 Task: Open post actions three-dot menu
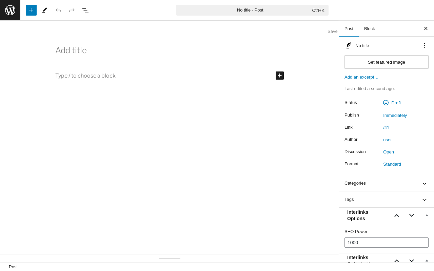(x=425, y=46)
